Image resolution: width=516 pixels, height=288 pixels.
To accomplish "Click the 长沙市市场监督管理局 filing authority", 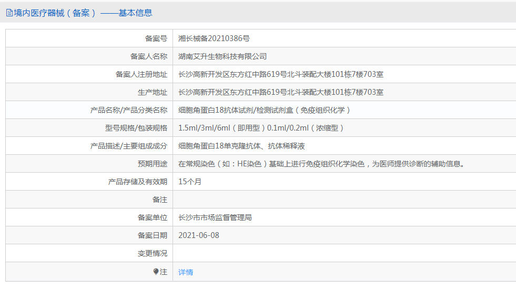I will tap(215, 217).
